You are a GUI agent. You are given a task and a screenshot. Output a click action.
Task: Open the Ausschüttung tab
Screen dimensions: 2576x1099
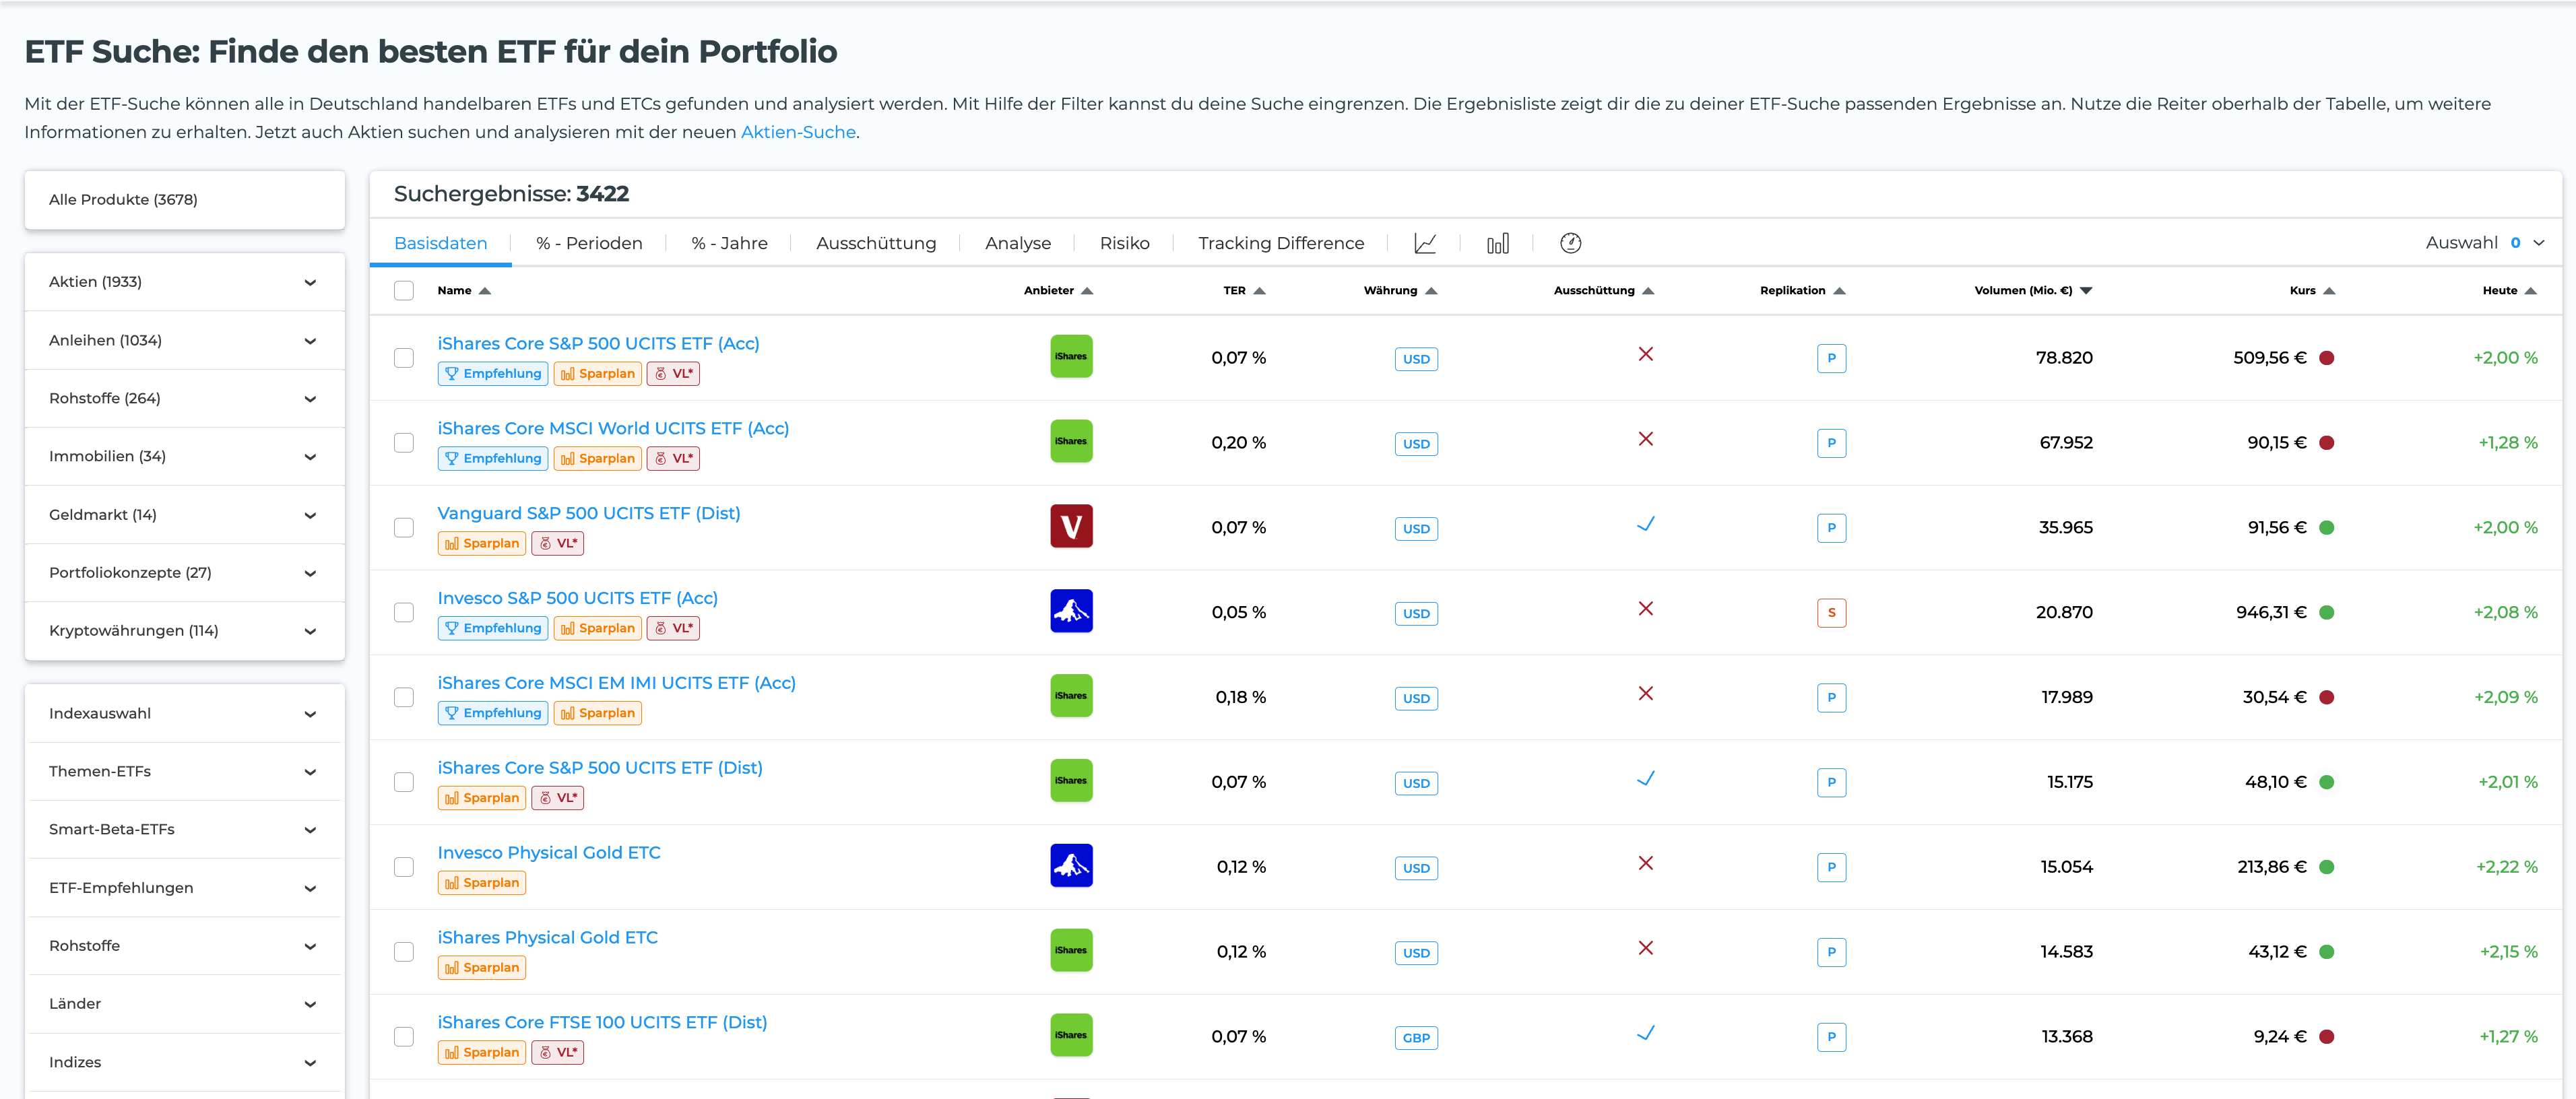point(875,243)
